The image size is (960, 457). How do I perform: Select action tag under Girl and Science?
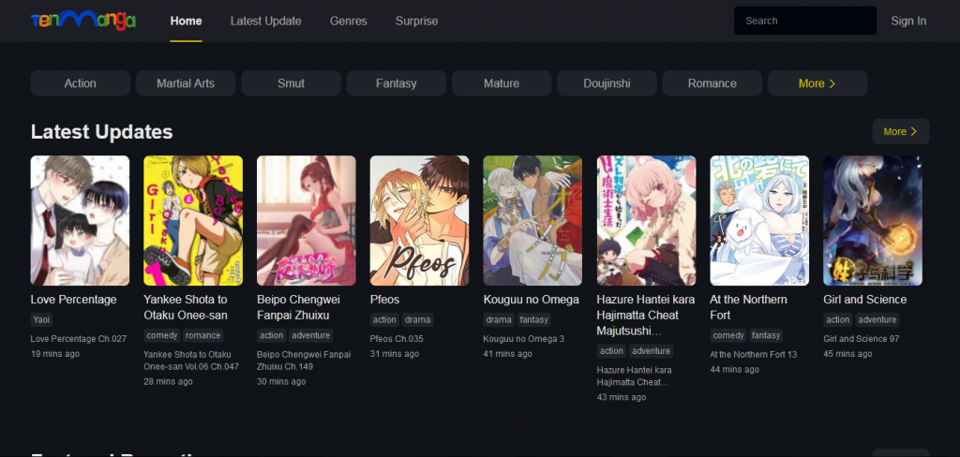tap(838, 319)
